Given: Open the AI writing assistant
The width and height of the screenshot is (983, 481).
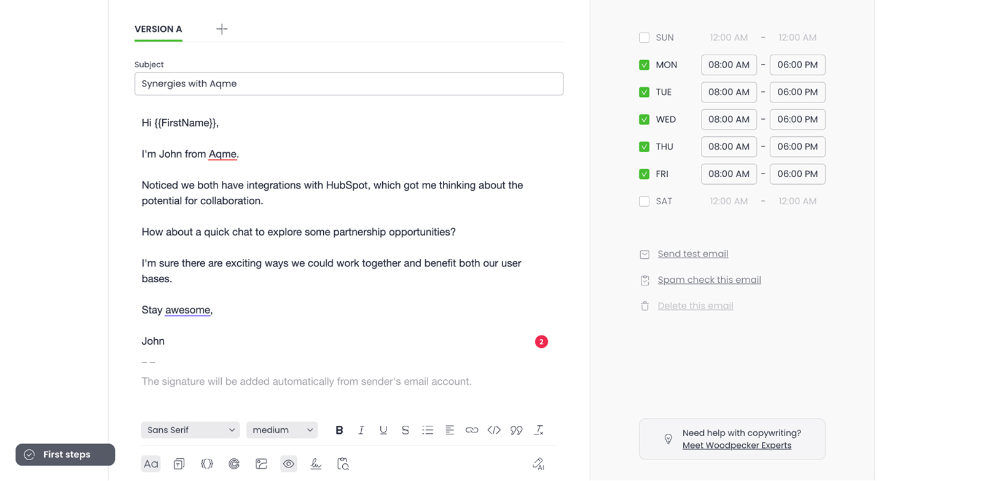Looking at the screenshot, I should (538, 464).
